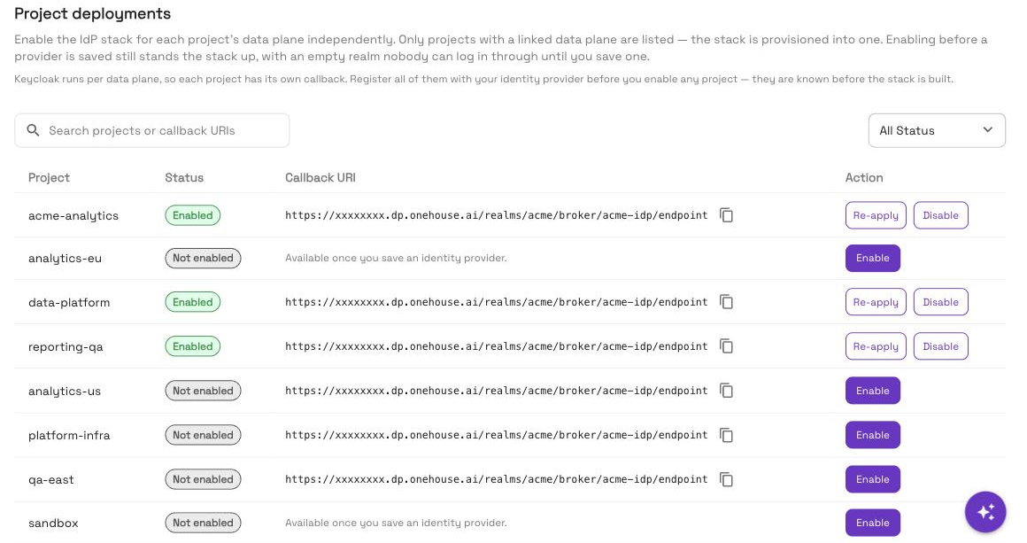Screen dimensions: 1027x543
Task: Select the platform-infra project name
Action: pyautogui.click(x=69, y=435)
